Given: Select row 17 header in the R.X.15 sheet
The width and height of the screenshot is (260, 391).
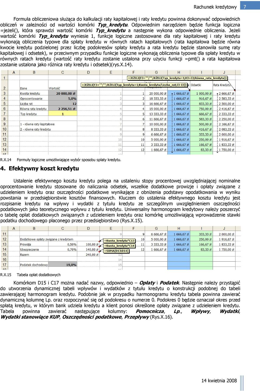Looking at the screenshot, I should point(4,265).
